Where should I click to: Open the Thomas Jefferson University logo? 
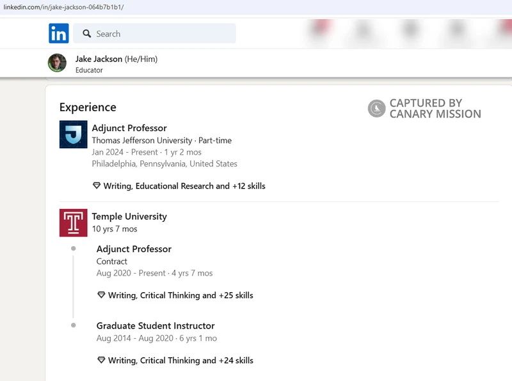(x=74, y=134)
